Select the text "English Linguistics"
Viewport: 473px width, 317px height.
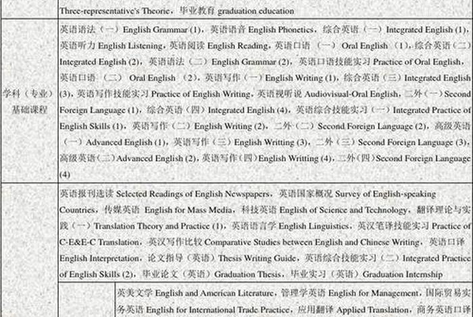point(314,226)
